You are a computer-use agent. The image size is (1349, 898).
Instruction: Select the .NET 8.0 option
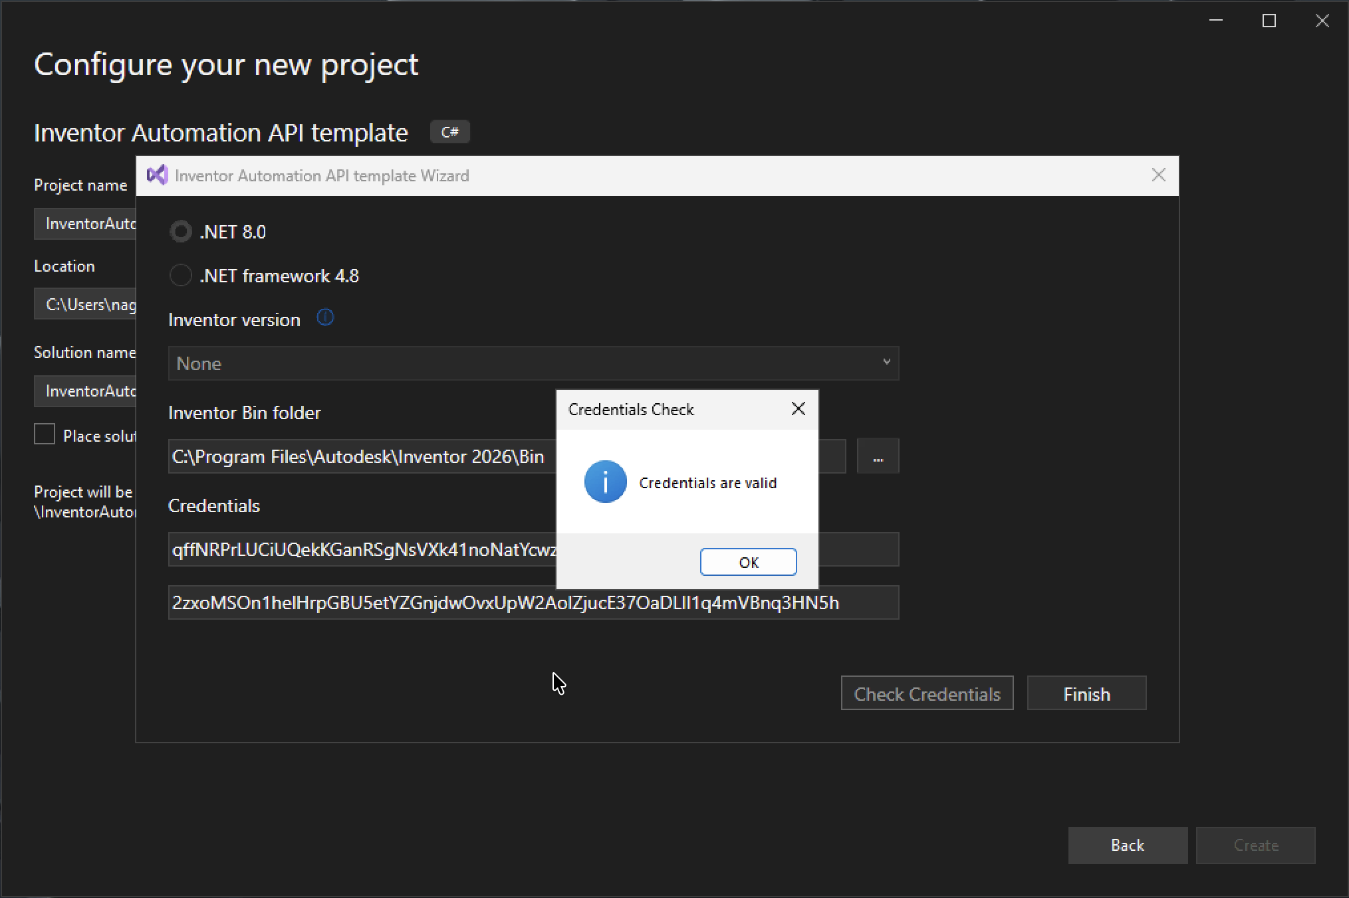(180, 231)
